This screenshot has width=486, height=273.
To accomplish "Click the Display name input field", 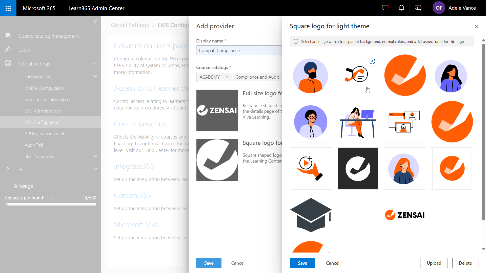I will coord(239,50).
